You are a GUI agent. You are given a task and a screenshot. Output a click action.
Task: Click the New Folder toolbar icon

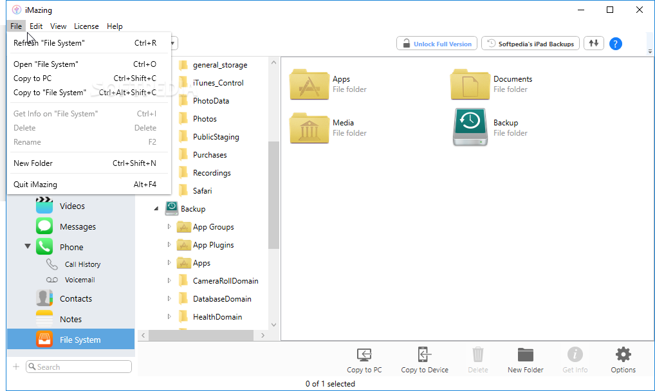pos(526,354)
